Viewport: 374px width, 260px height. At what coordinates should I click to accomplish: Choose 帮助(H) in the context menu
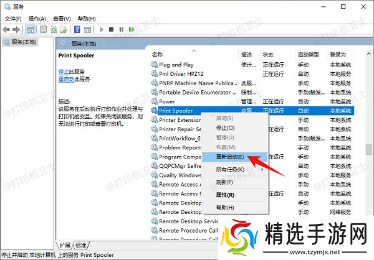[235, 208]
